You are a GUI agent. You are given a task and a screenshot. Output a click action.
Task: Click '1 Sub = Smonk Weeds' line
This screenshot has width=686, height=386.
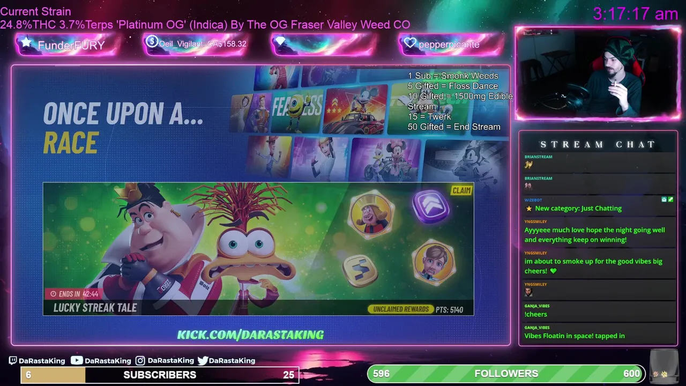(x=453, y=76)
